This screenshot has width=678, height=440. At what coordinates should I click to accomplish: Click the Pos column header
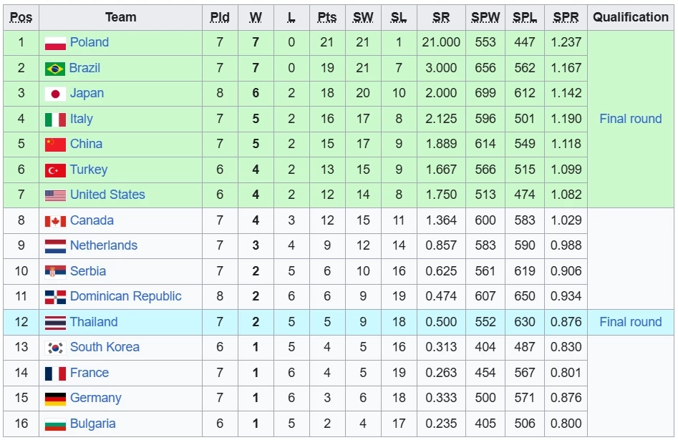tap(21, 17)
